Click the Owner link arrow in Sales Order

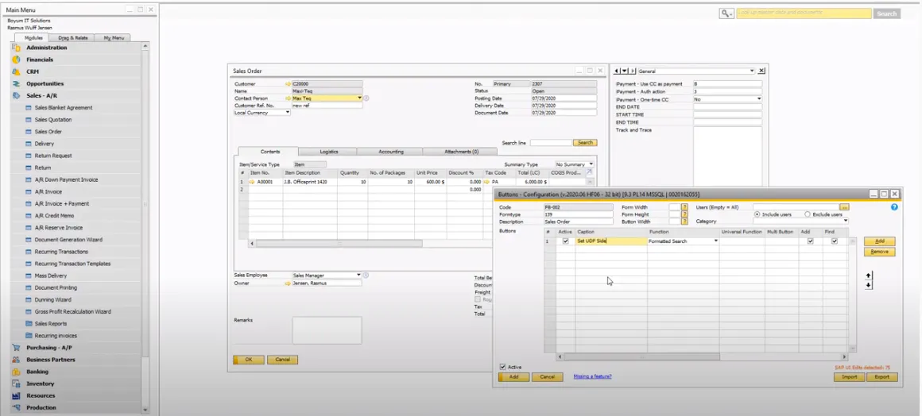tap(288, 283)
